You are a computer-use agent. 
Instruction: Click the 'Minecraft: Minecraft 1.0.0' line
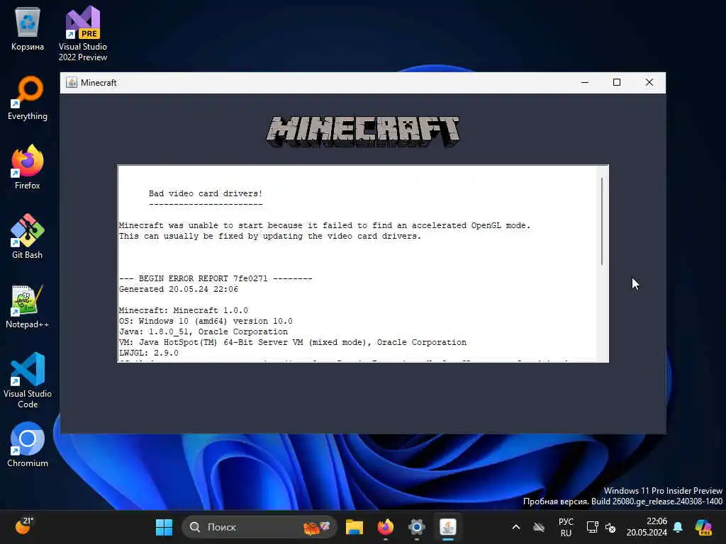coord(184,310)
